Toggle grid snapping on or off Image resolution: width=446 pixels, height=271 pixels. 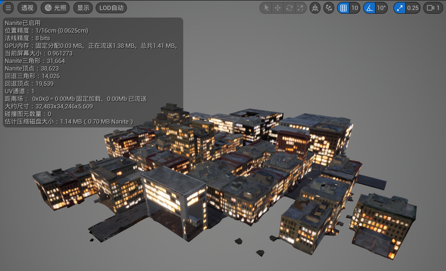[343, 8]
